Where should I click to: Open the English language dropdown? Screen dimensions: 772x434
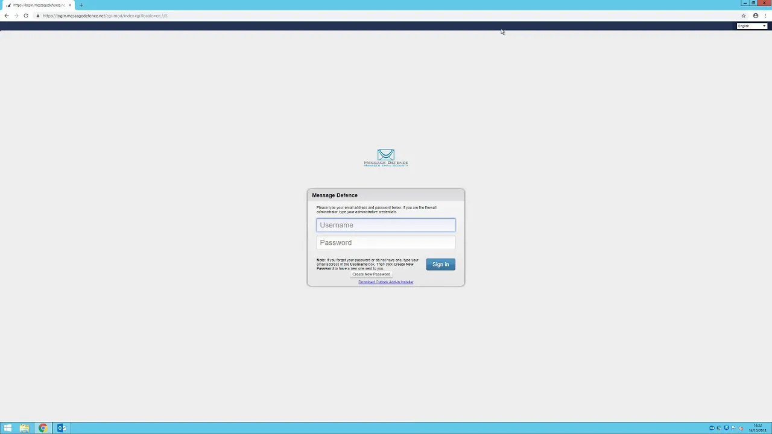751,26
